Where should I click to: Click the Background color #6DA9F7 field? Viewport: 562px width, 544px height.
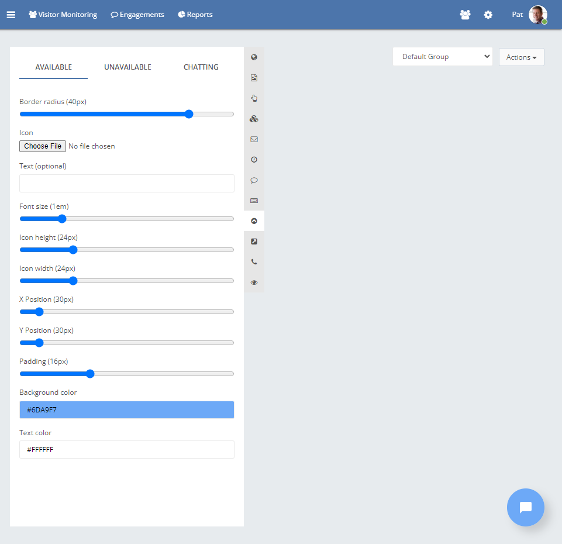pos(126,410)
